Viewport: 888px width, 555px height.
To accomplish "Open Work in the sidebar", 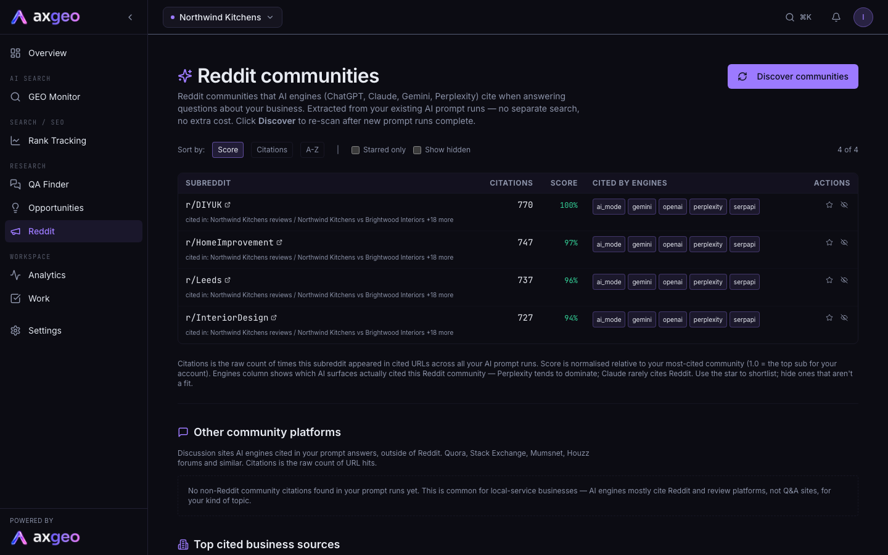I will 74,298.
